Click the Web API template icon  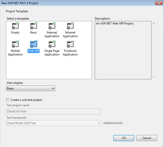click(34, 45)
